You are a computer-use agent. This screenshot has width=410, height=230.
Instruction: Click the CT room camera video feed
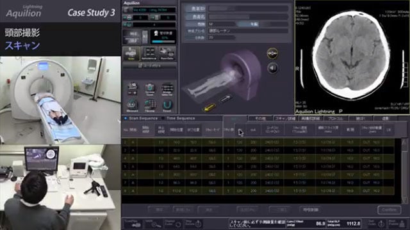60,100
